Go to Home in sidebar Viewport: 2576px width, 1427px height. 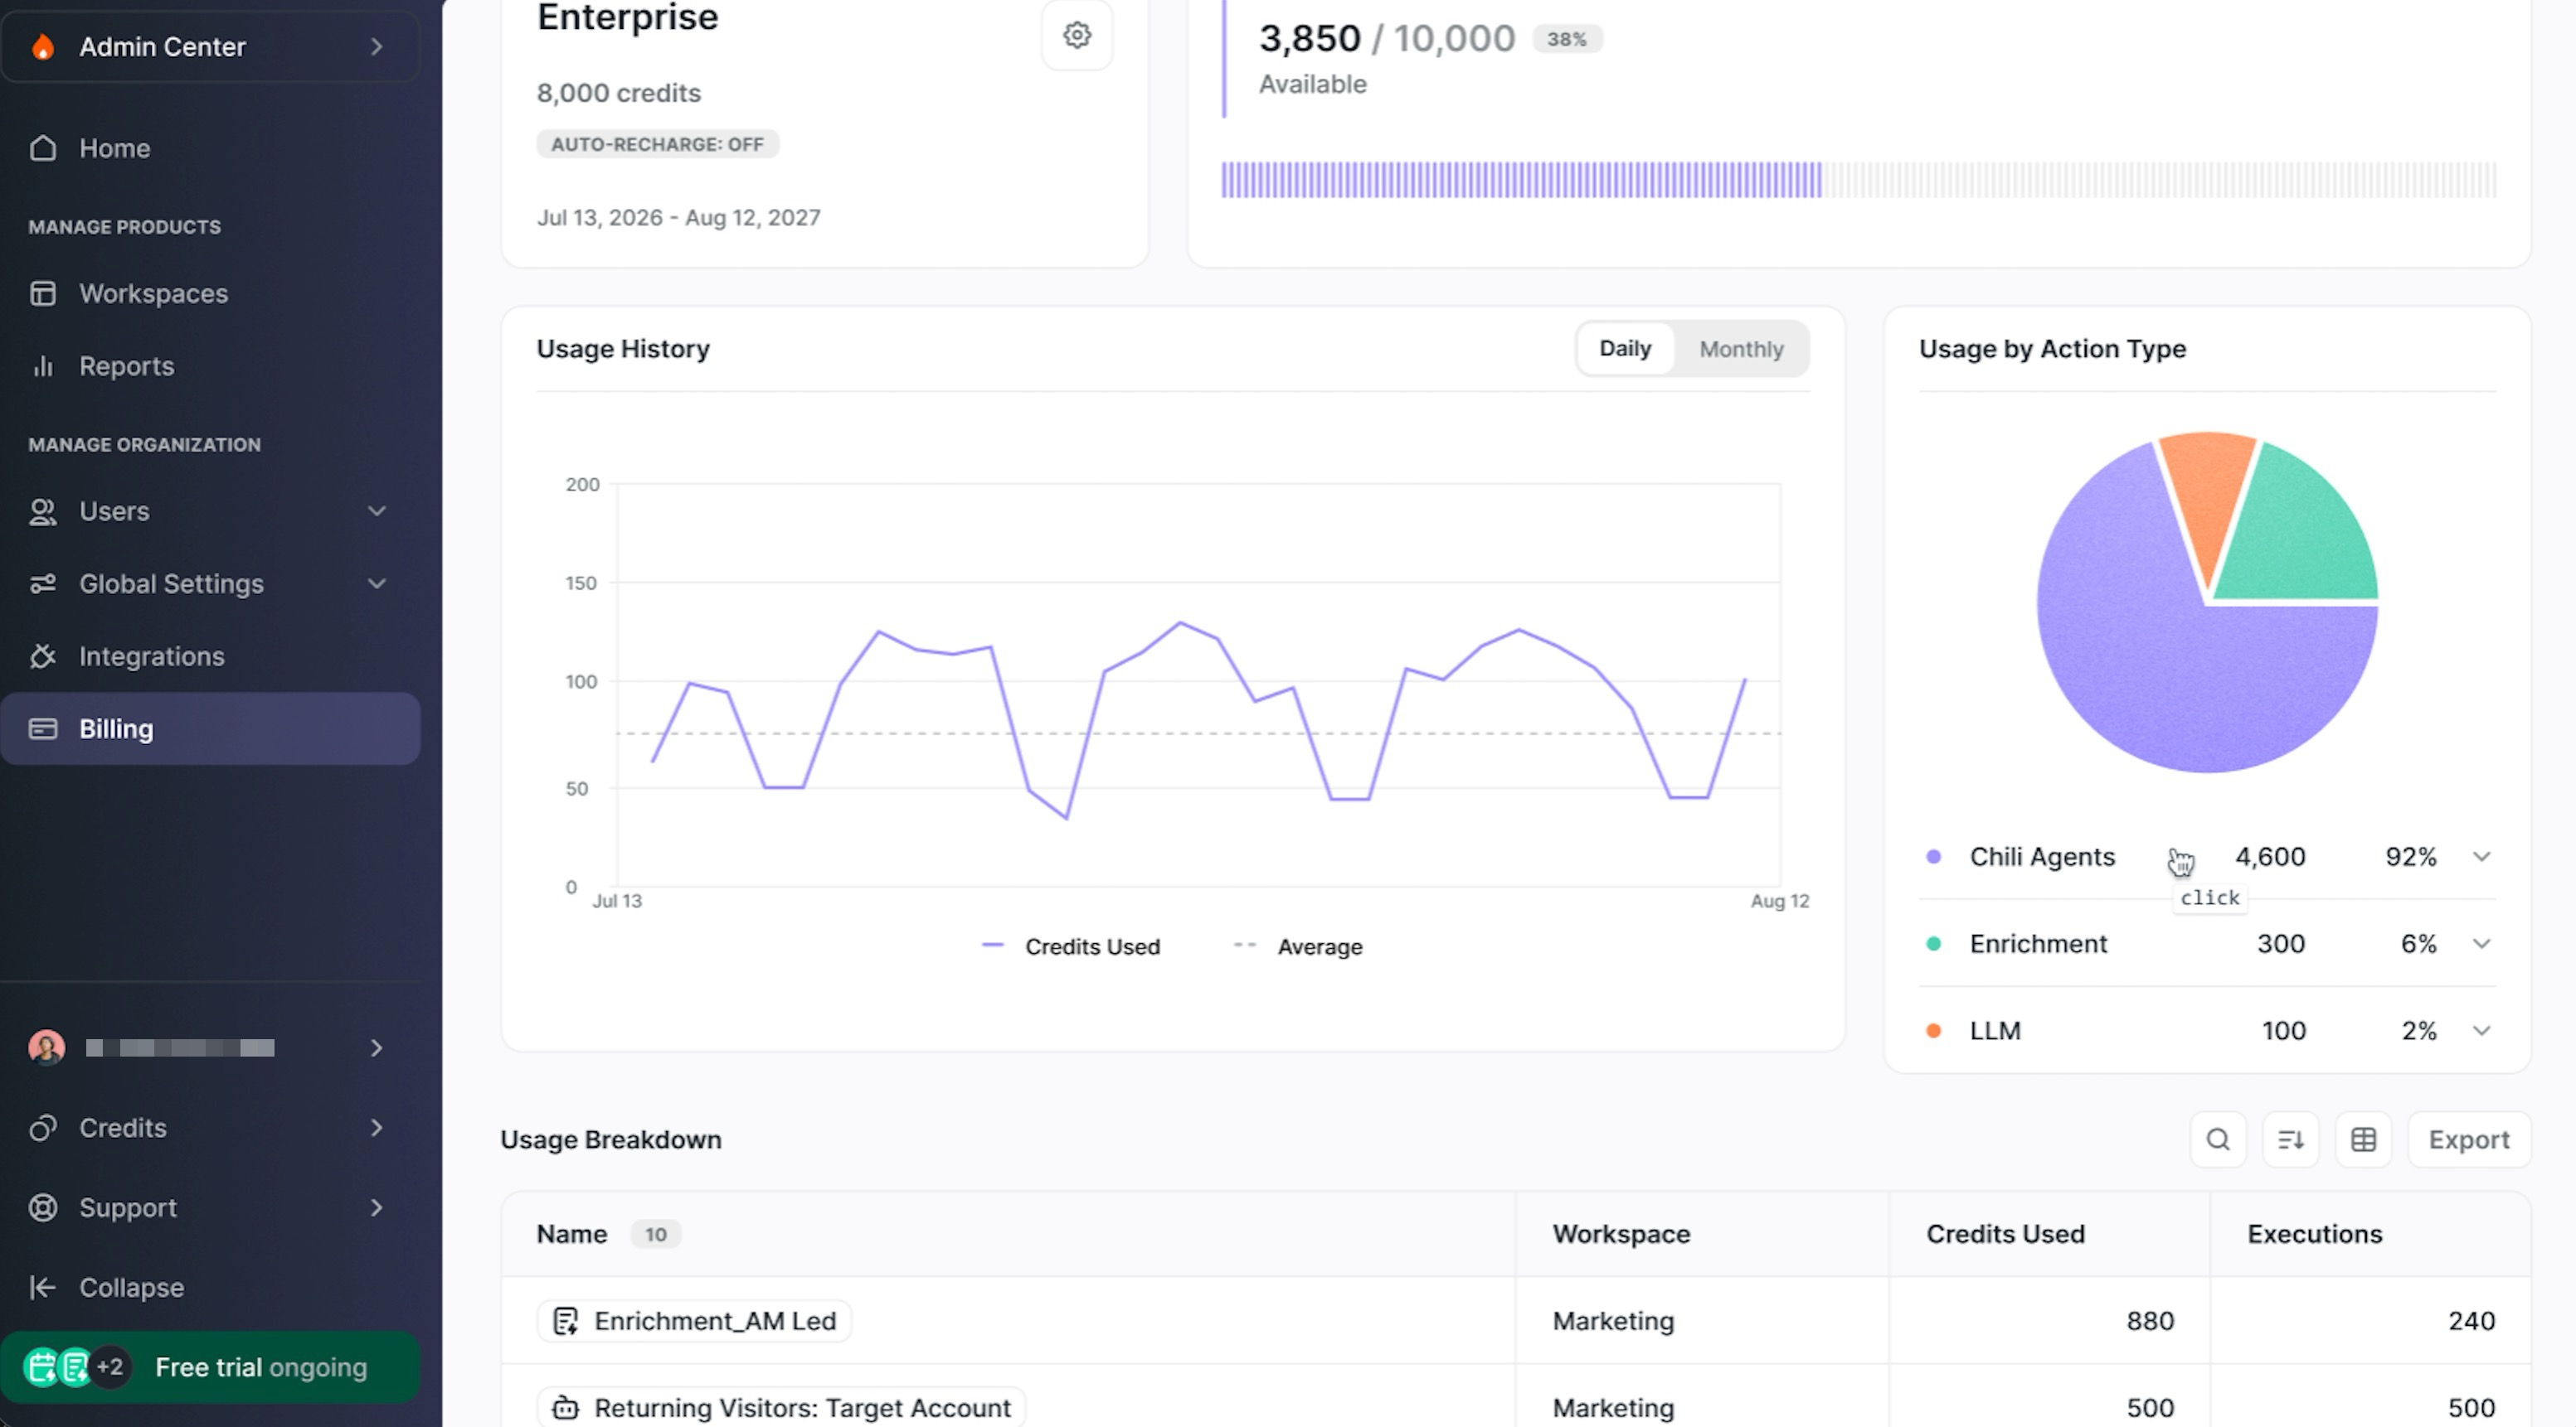coord(114,149)
